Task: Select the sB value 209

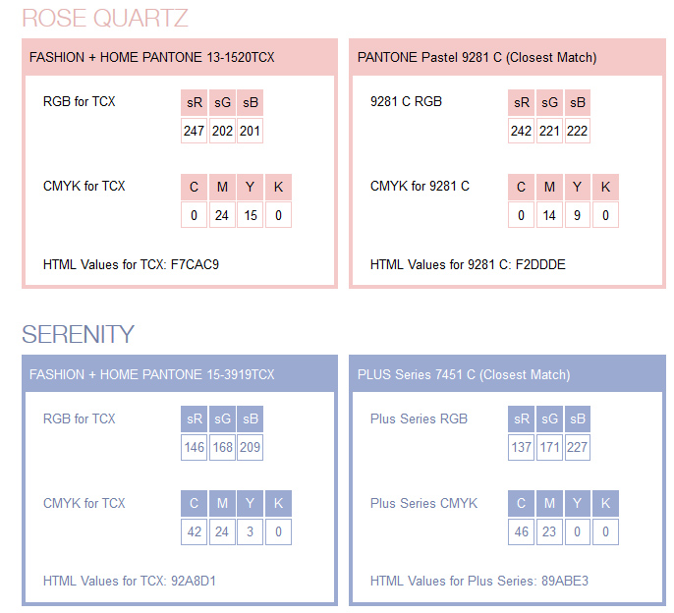Action: tap(251, 448)
